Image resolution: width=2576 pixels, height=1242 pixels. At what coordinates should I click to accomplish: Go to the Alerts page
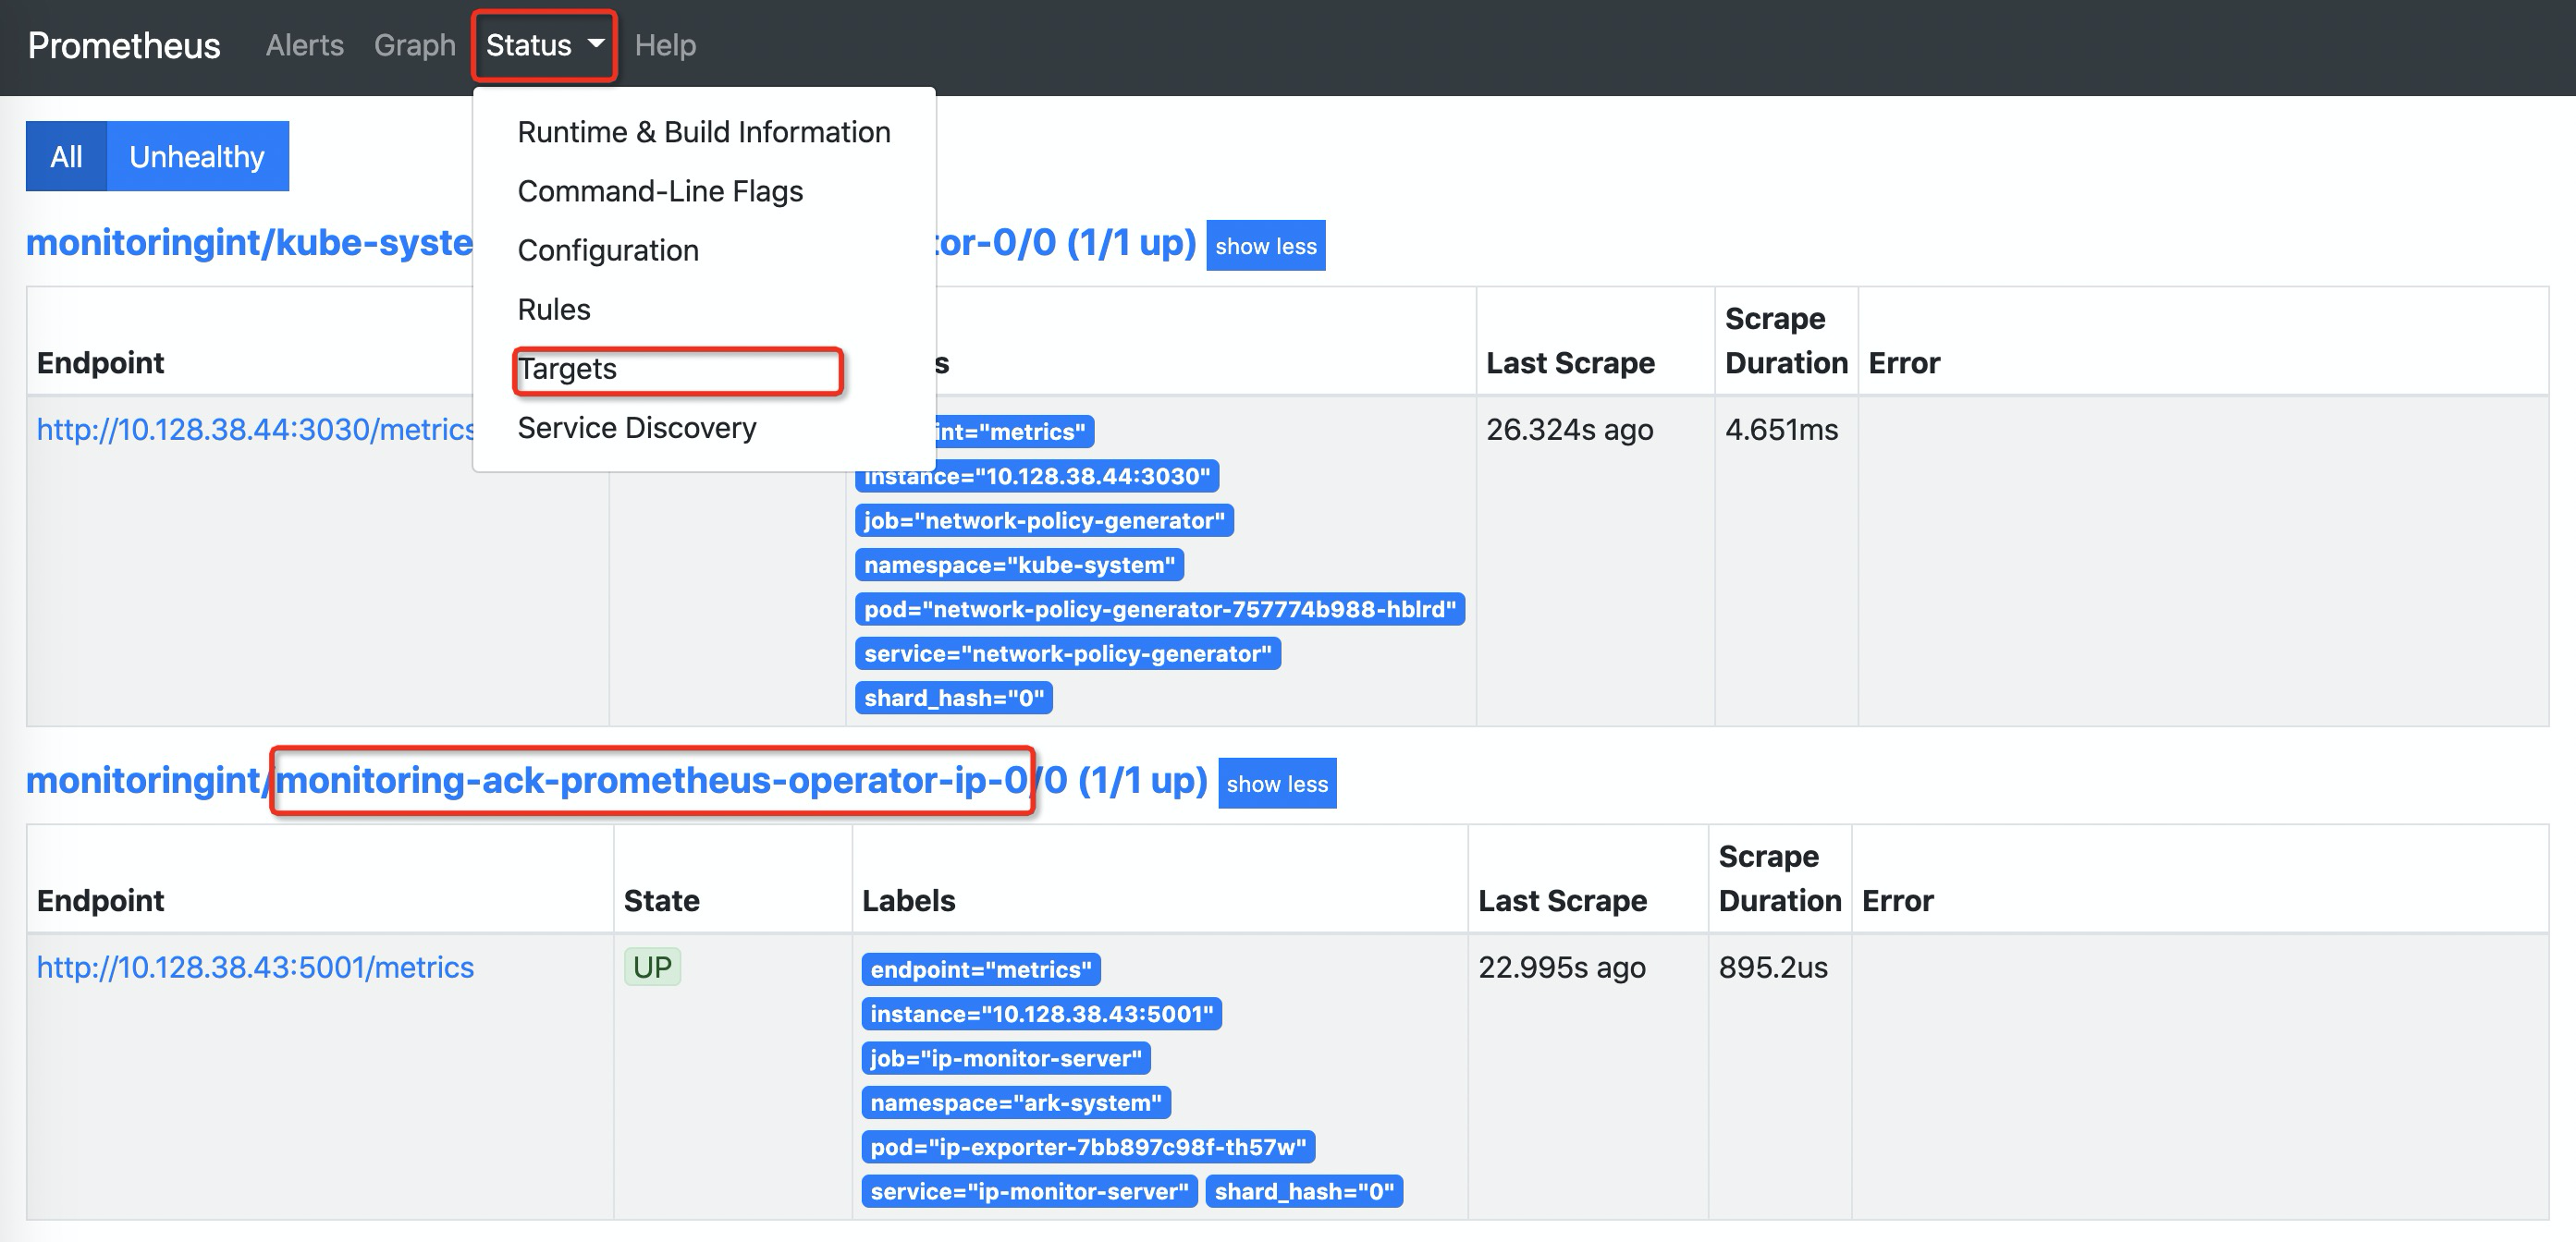pos(304,45)
